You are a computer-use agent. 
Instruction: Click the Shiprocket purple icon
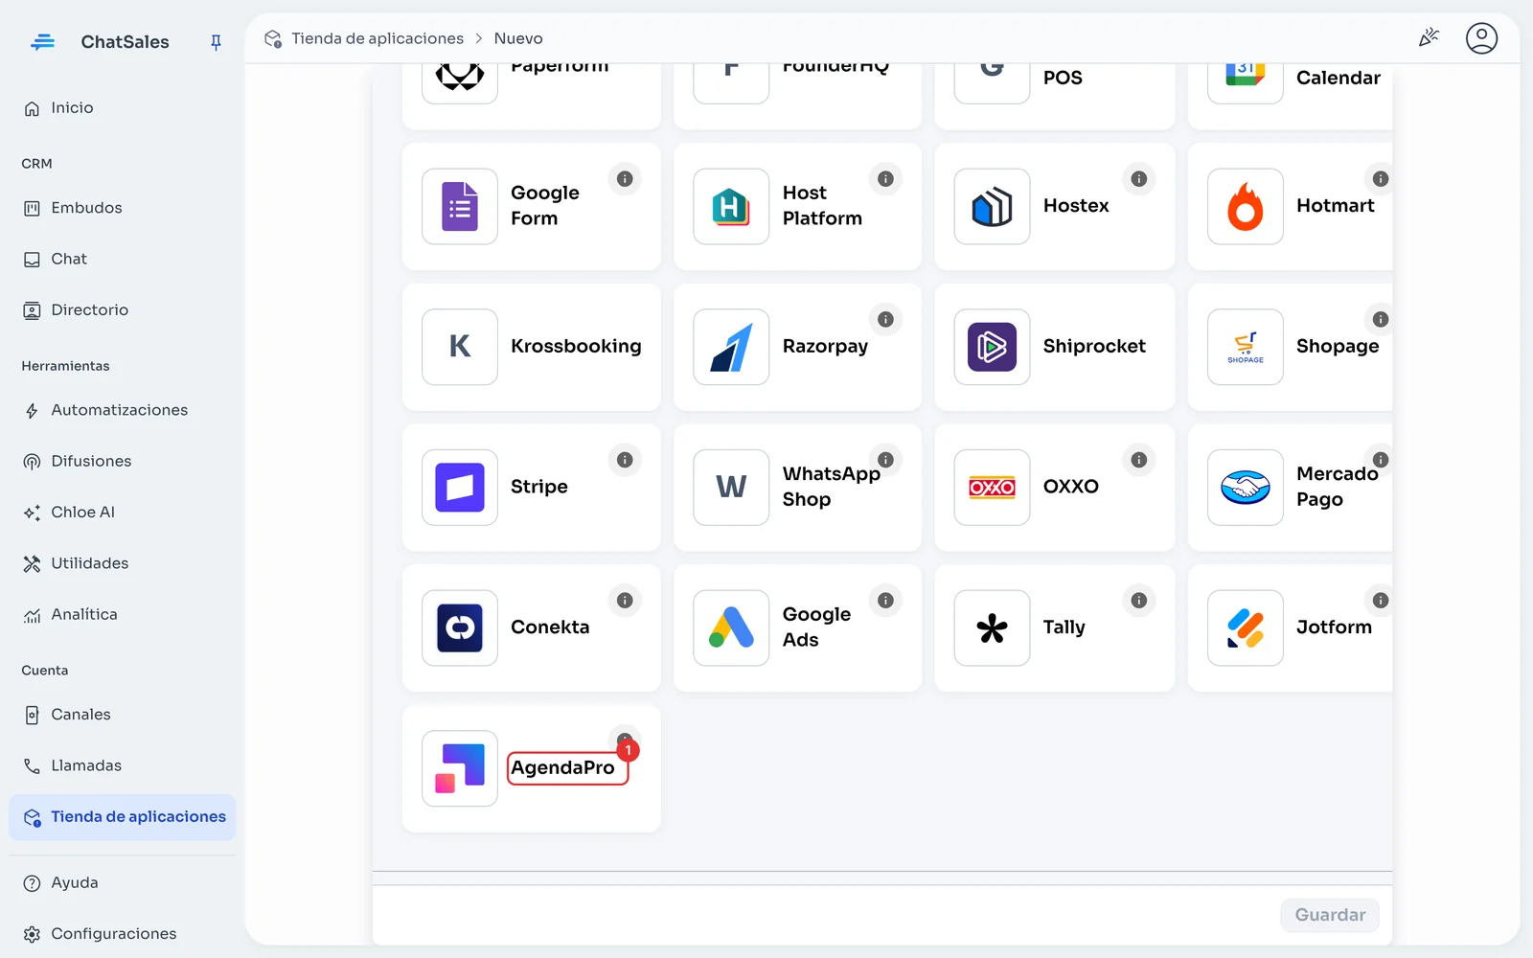pyautogui.click(x=992, y=347)
